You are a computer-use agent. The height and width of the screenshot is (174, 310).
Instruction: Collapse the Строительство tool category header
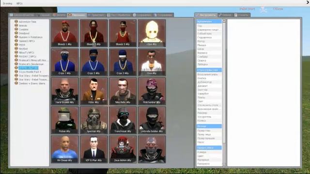[x=209, y=70]
